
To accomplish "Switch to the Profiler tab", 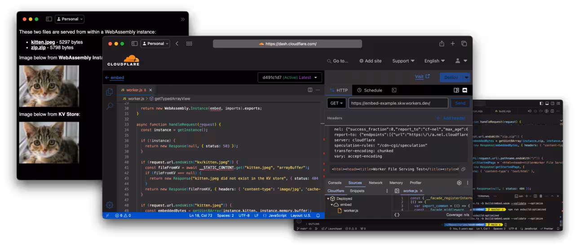I will (x=416, y=183).
